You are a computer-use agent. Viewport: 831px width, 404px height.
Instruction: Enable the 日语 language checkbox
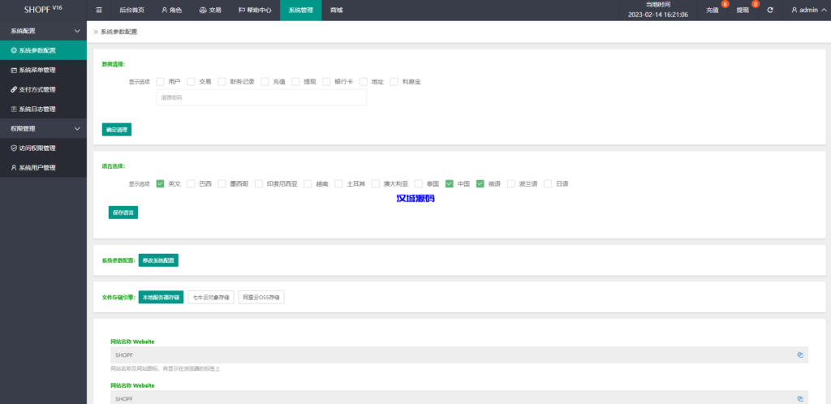(x=548, y=183)
